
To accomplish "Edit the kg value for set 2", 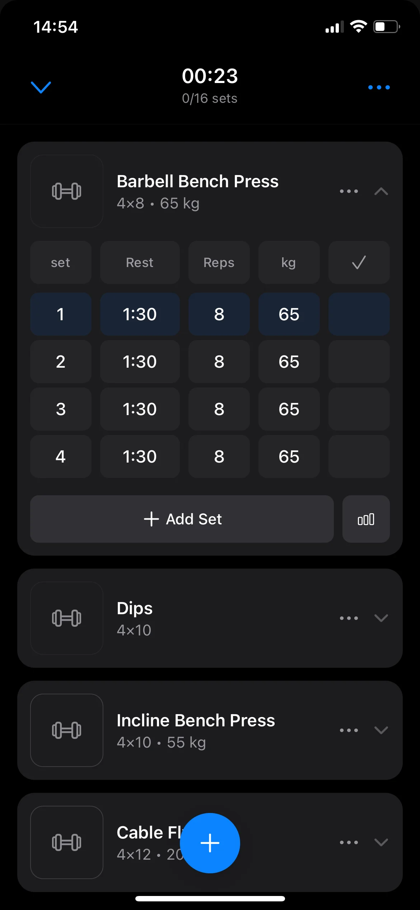I will coord(289,362).
